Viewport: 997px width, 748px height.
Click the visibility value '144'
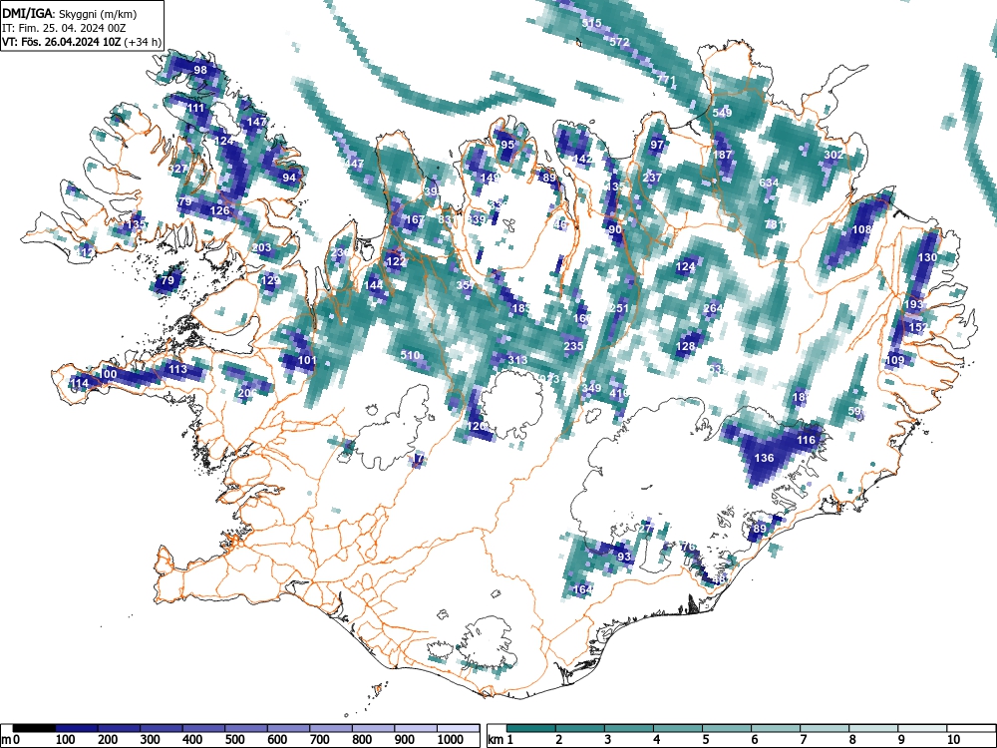(373, 285)
